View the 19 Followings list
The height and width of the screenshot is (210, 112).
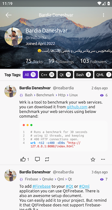[61, 61]
